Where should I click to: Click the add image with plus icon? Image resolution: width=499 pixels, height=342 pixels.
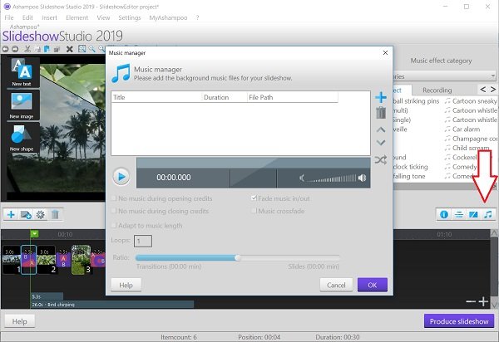point(26,215)
